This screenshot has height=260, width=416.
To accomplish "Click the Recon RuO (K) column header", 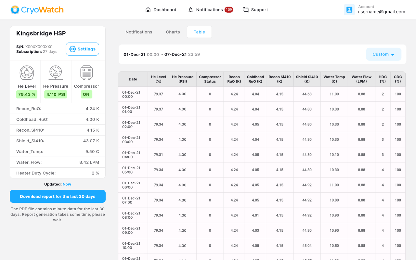I will click(x=234, y=79).
